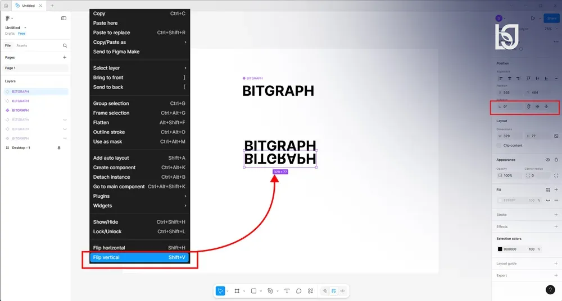
Task: Select the Comment tool
Action: coord(298,291)
